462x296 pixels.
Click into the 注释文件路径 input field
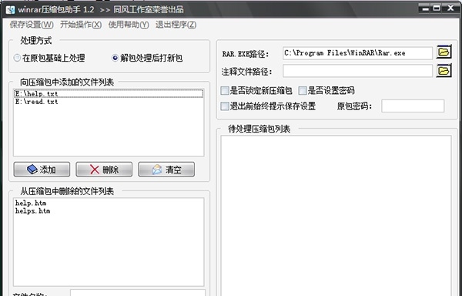(357, 71)
